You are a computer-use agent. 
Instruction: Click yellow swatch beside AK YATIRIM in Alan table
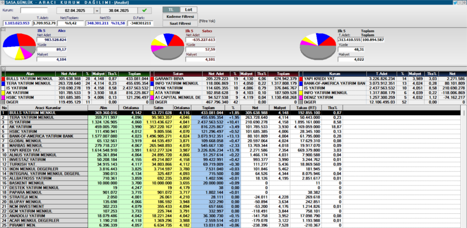[3, 93]
